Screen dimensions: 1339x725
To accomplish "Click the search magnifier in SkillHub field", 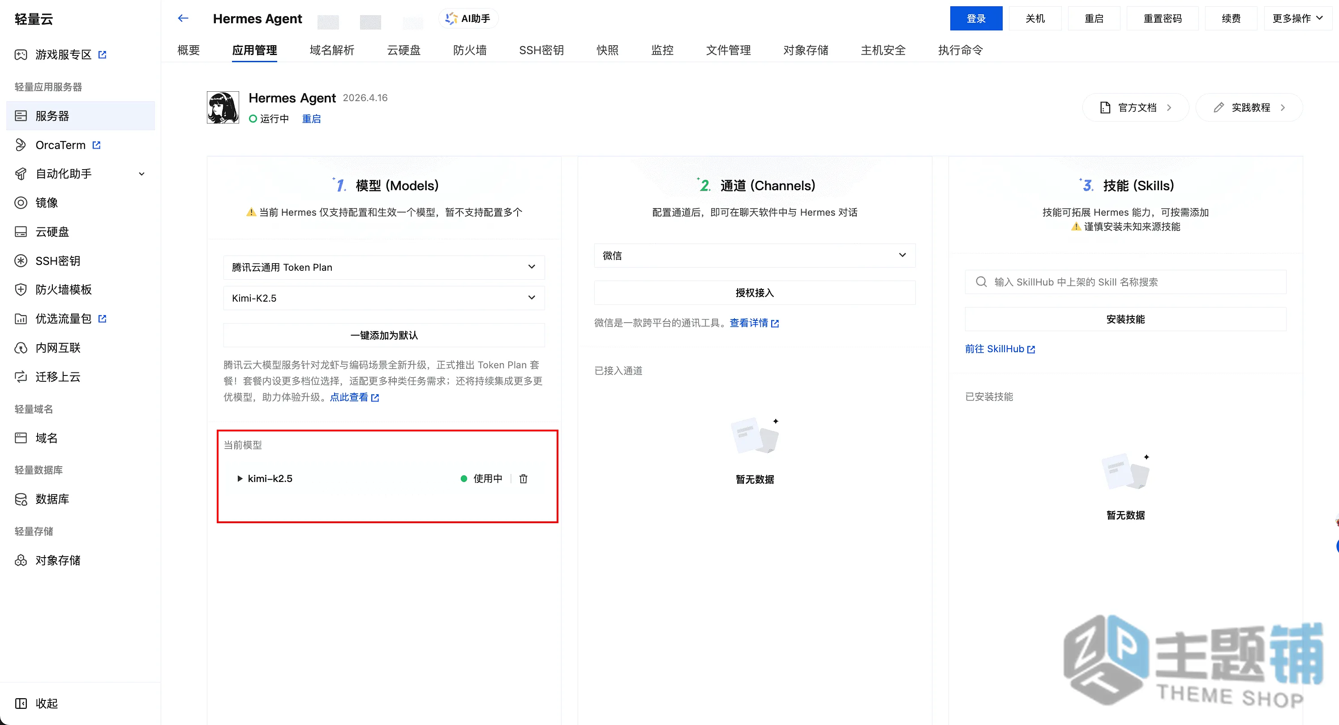I will coord(981,281).
